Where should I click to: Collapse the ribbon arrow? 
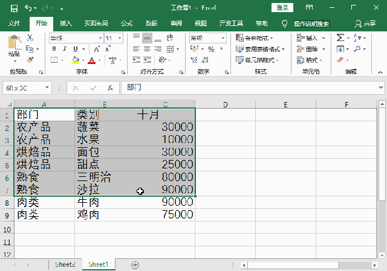[x=380, y=72]
